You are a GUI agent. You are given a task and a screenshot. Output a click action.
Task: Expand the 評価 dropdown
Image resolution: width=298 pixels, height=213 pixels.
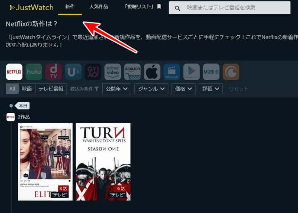211,89
